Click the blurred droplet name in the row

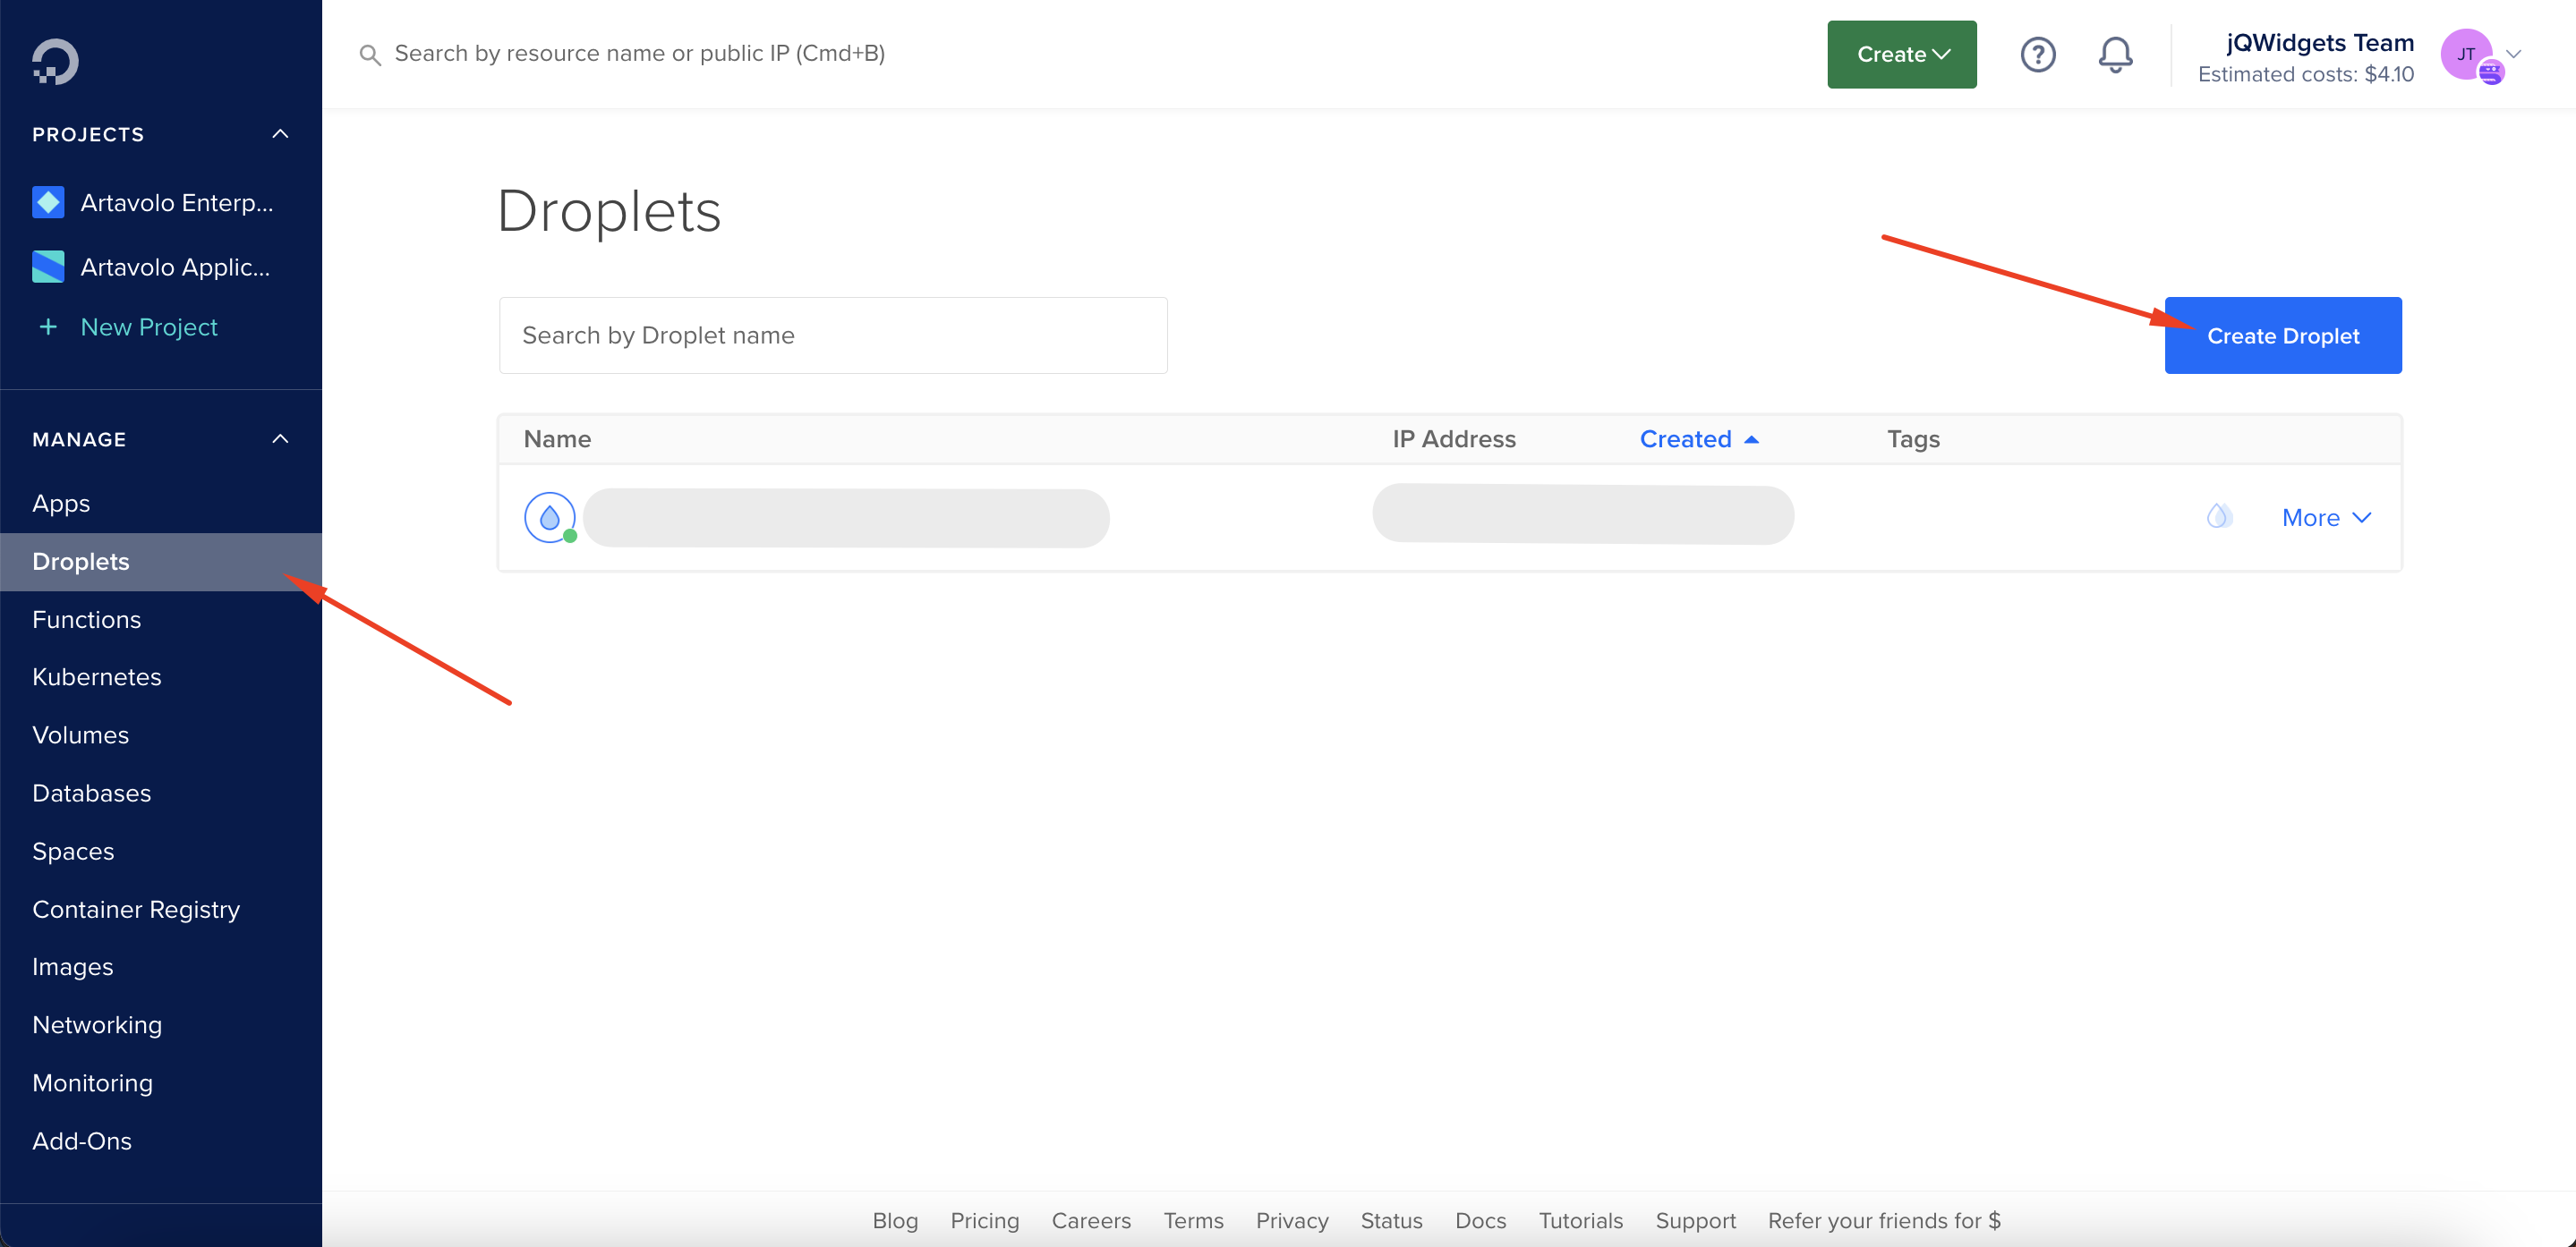(x=846, y=519)
